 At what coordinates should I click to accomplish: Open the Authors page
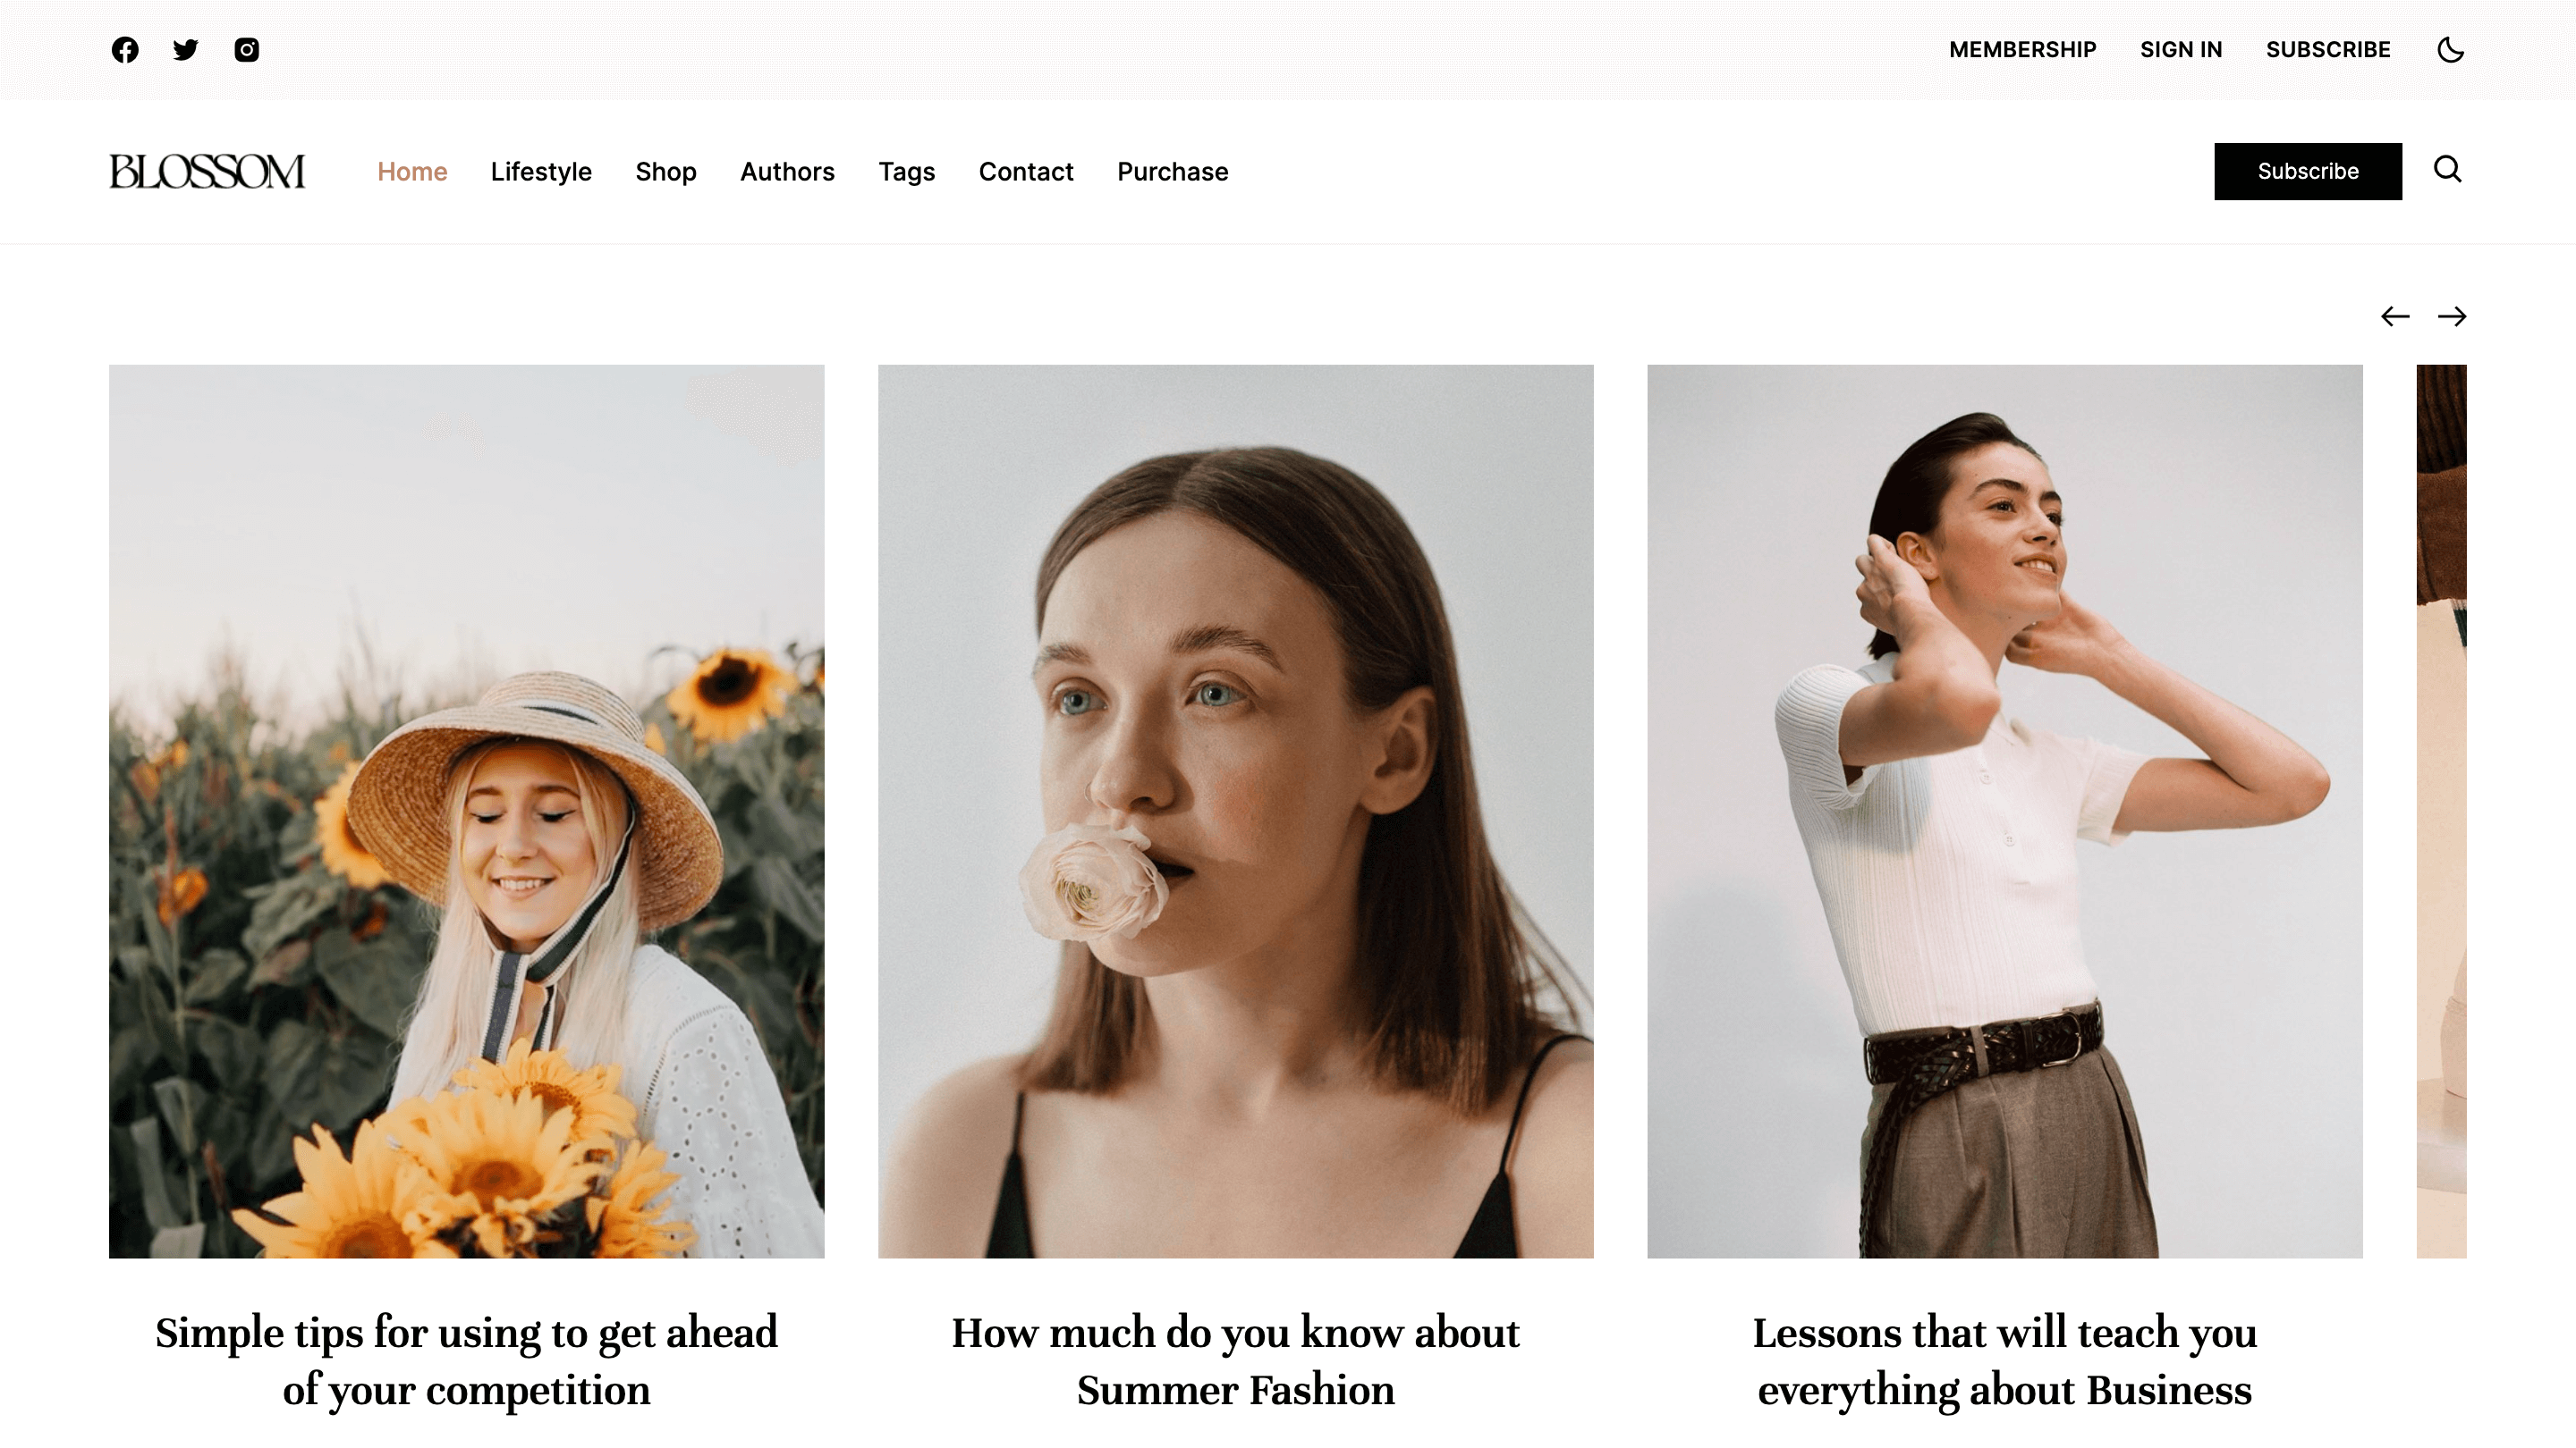(787, 172)
